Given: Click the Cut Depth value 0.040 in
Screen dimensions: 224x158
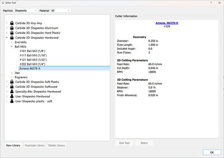Looking at the screenshot, I should pos(153,68).
